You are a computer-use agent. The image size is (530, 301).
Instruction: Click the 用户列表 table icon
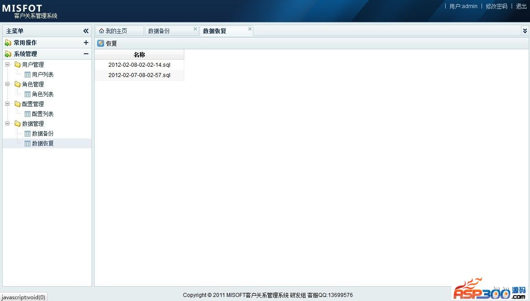tap(28, 75)
